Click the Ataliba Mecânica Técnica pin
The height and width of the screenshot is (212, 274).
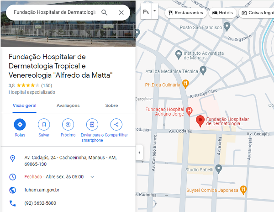(203, 71)
